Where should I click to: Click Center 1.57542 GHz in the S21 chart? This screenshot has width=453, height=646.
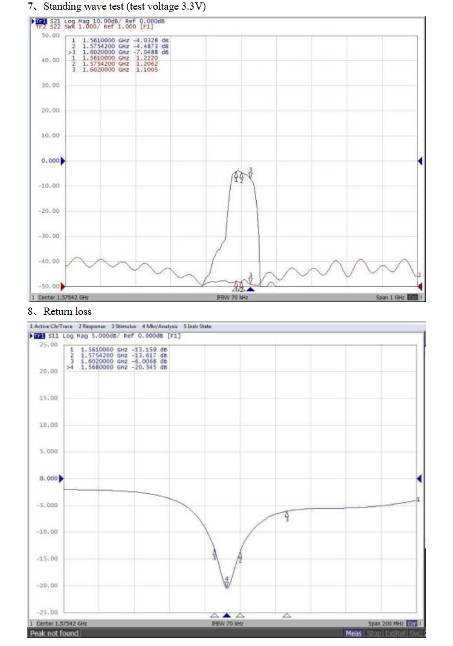tap(63, 297)
